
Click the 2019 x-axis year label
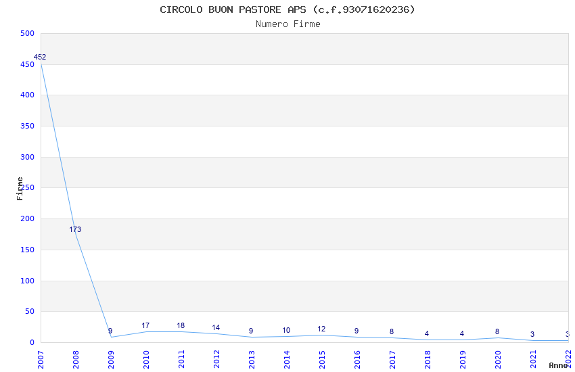pyautogui.click(x=463, y=360)
